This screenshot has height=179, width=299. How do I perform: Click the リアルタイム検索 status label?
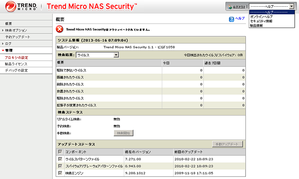(69, 119)
